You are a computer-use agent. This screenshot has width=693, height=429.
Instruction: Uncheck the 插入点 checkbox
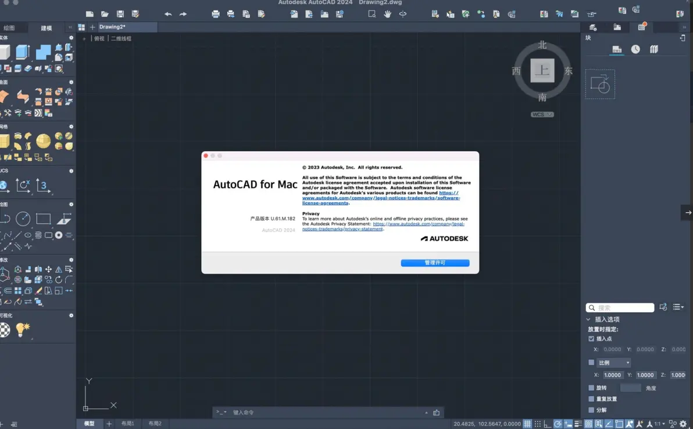tap(591, 339)
